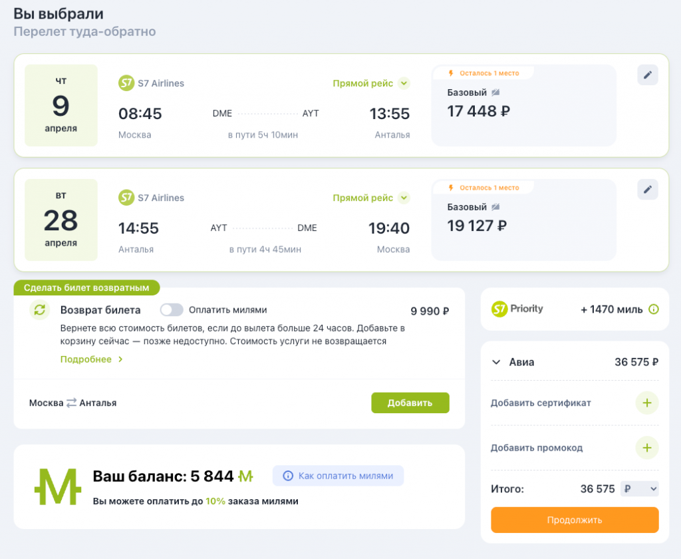Click the no-baggage icon beside the 17 448 ₽ fare
The height and width of the screenshot is (559, 681).
(495, 93)
